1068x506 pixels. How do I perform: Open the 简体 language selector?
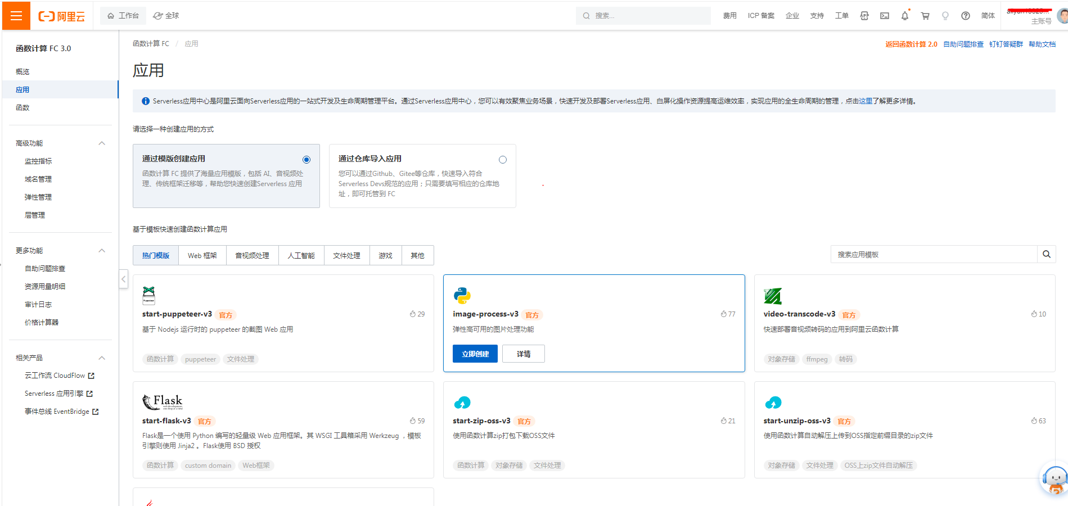coord(988,16)
